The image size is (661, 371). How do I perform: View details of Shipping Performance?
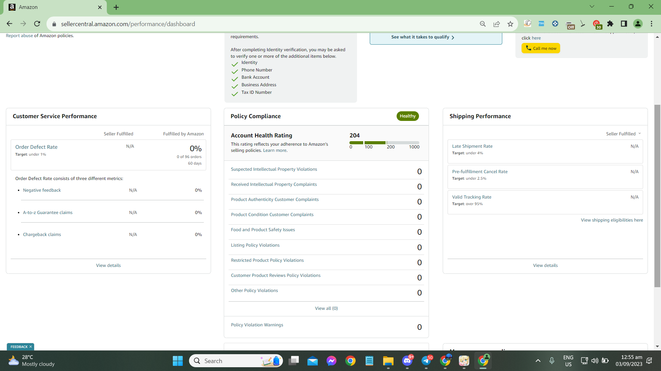(x=545, y=266)
